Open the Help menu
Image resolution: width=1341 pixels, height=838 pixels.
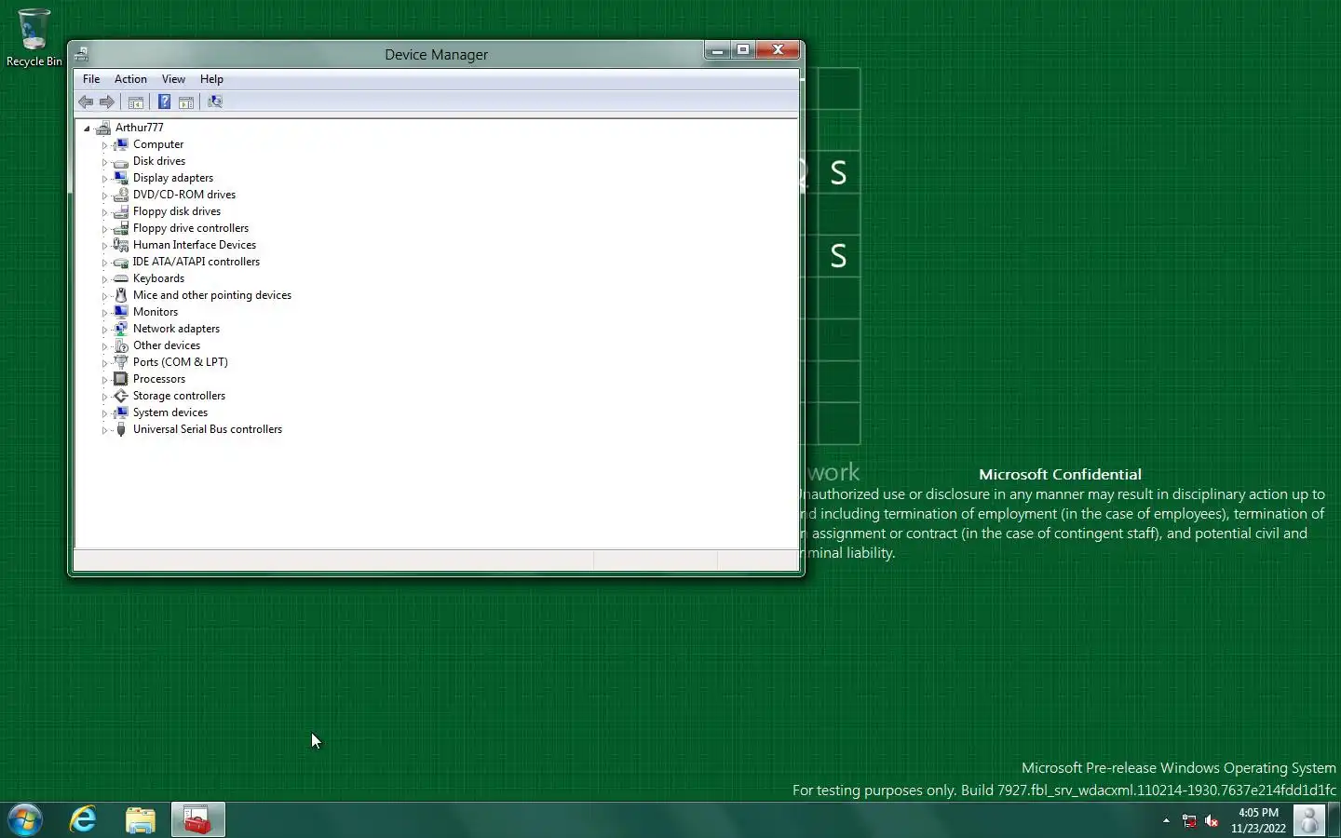211,79
